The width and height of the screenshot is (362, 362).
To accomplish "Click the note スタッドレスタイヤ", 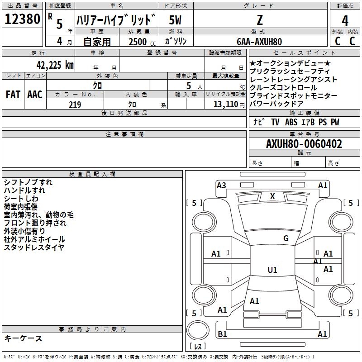I will point(34,247).
